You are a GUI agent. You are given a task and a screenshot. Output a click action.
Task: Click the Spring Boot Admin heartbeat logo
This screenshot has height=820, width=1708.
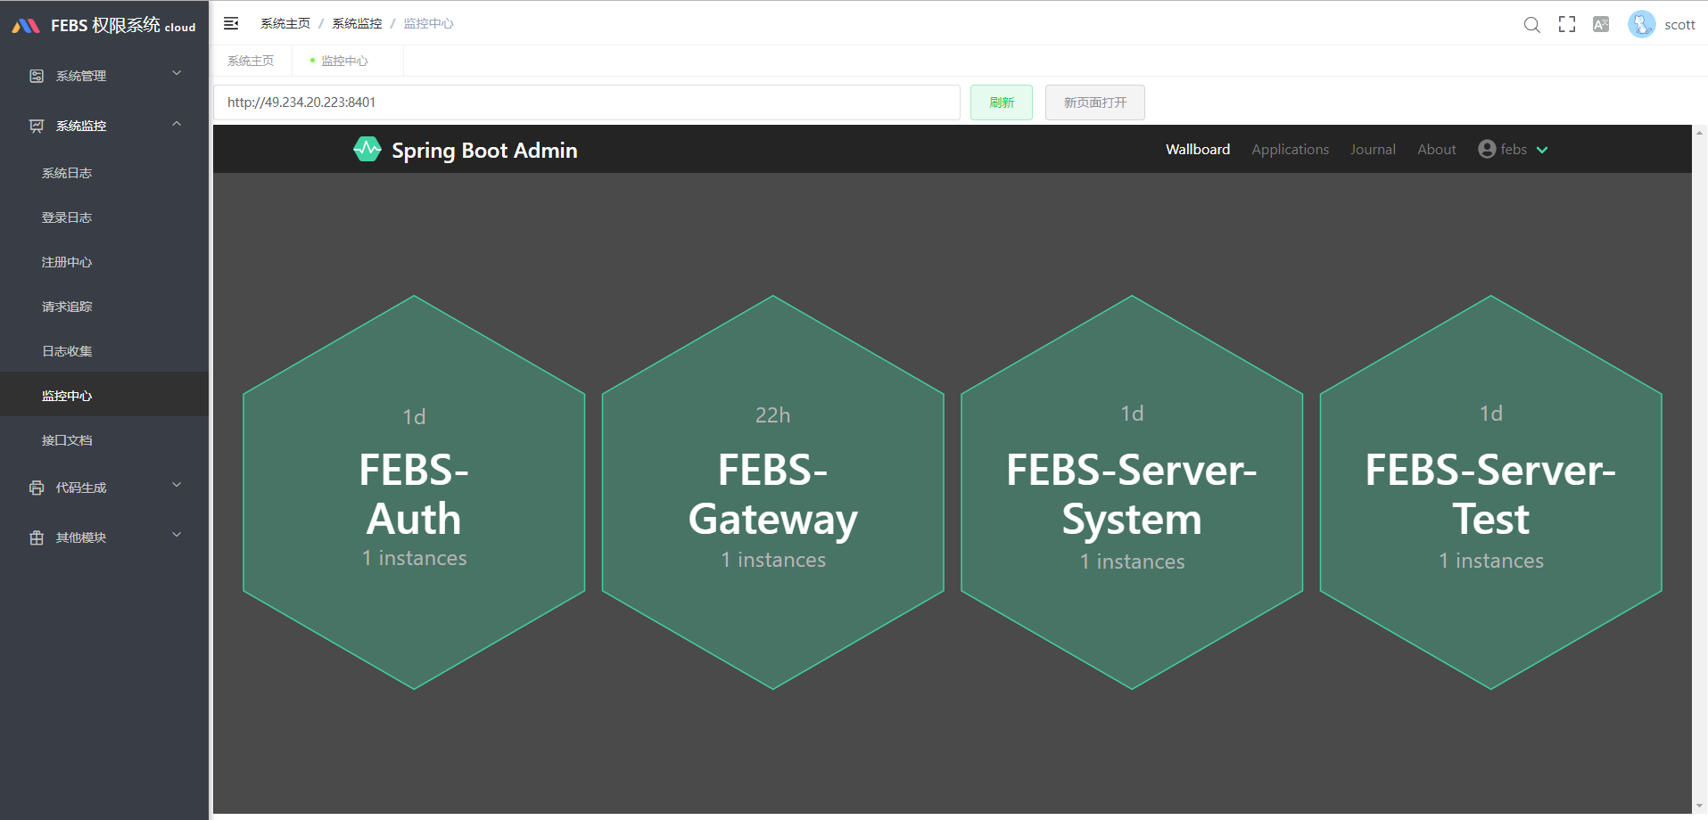tap(367, 149)
